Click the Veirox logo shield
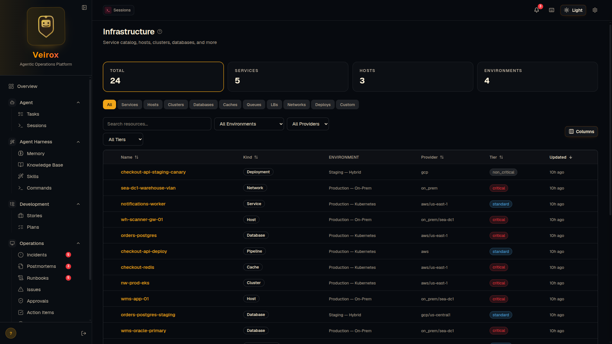 click(x=46, y=26)
